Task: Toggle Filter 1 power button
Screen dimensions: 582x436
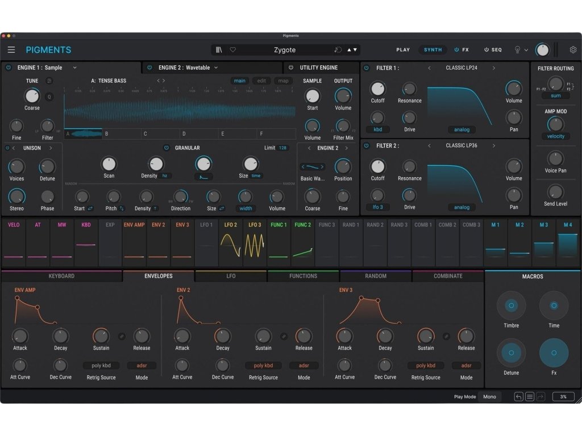Action: 366,68
